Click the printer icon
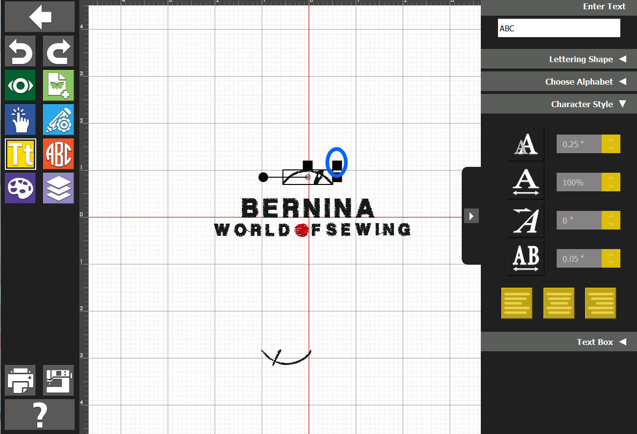Screen dimensions: 637x434 click(x=21, y=380)
